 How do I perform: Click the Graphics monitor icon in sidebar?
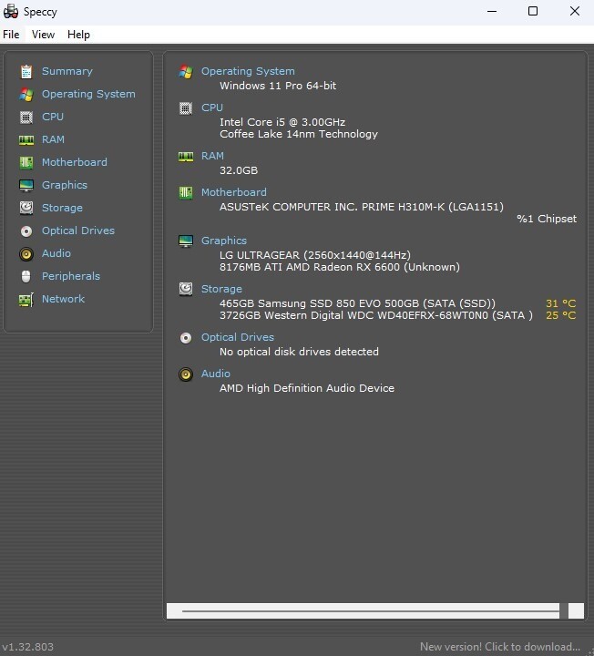(x=26, y=185)
